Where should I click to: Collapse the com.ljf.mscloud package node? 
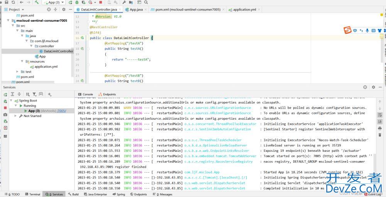pos(27,41)
